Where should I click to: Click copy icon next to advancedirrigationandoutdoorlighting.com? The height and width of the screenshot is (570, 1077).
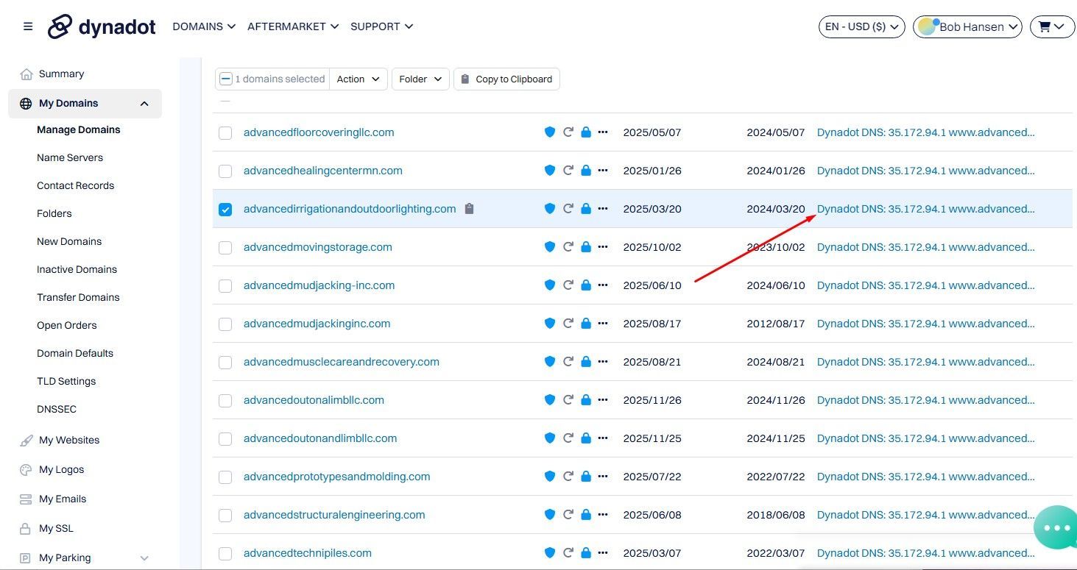pos(470,209)
